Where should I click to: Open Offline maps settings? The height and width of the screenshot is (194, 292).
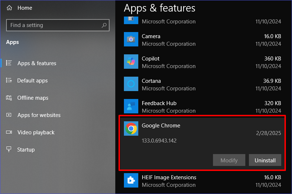(33, 98)
